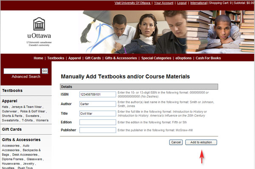255x169 pixels.
Task: Click the Title input field
Action: click(x=98, y=114)
